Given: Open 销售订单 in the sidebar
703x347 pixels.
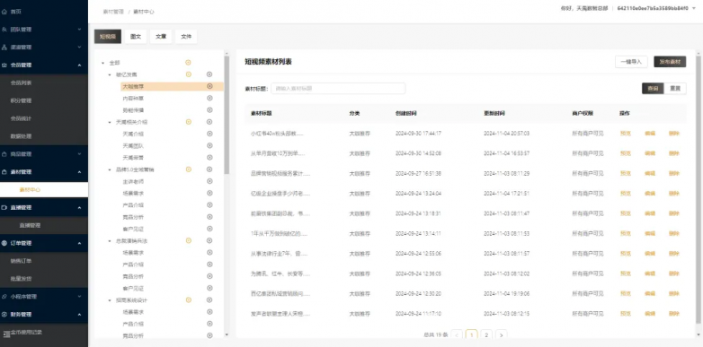Looking at the screenshot, I should 21,261.
